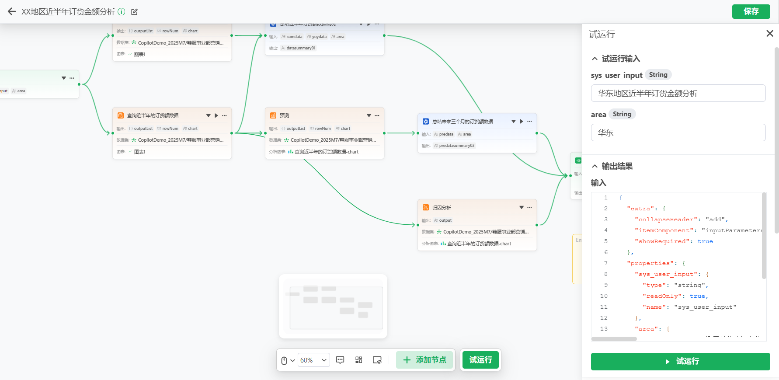
Task: Click the canvas minimap thumbnail
Action: click(333, 306)
